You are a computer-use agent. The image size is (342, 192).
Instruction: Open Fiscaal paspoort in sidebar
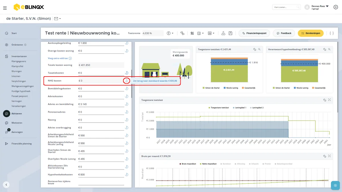click(20, 96)
